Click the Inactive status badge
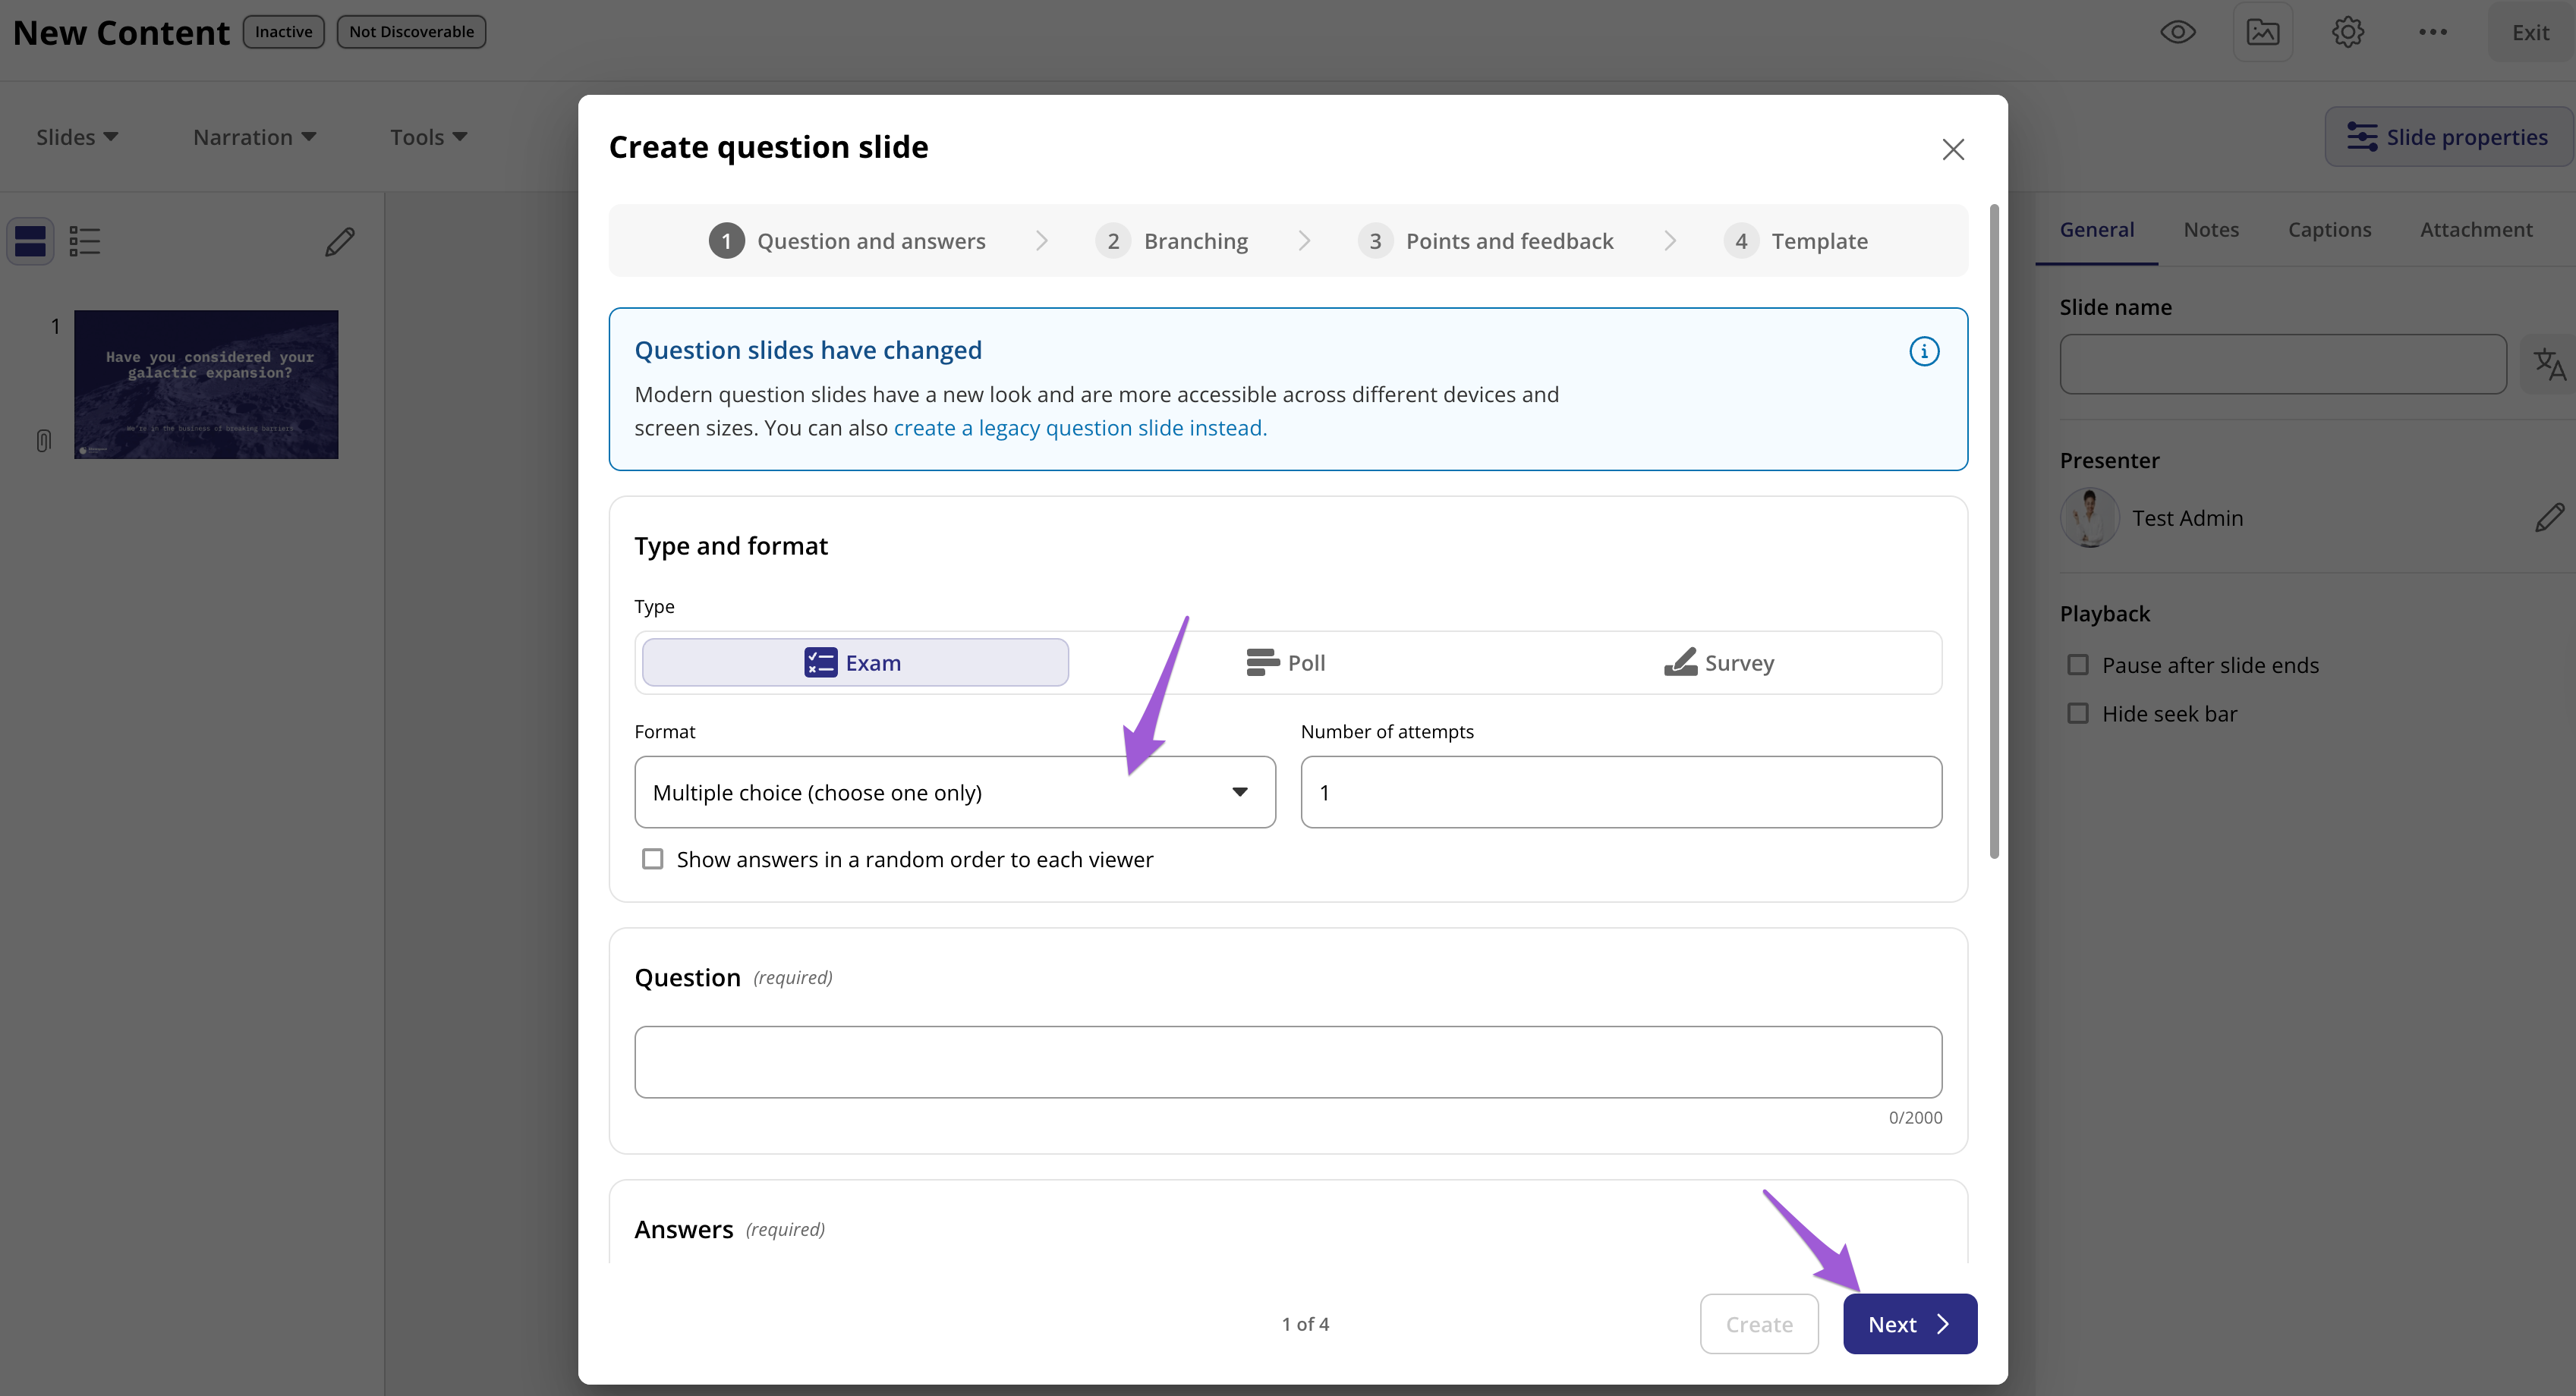Image resolution: width=2576 pixels, height=1396 pixels. click(x=284, y=32)
